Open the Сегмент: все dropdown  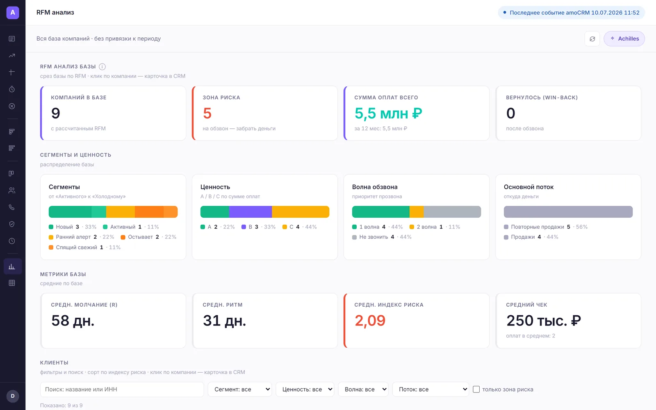(240, 389)
